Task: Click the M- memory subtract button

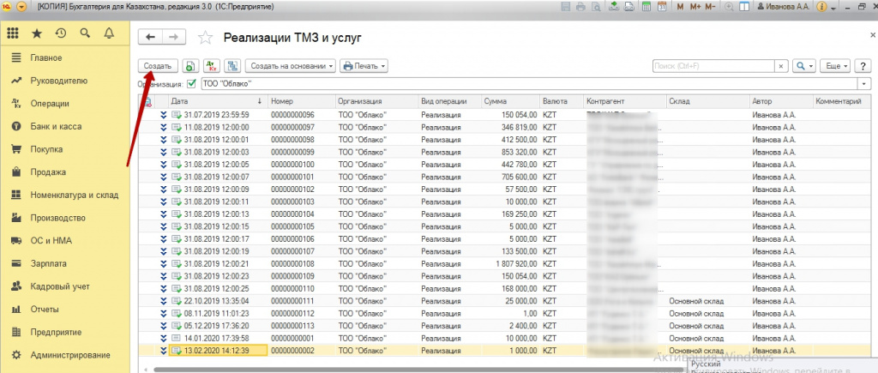Action: pos(710,7)
